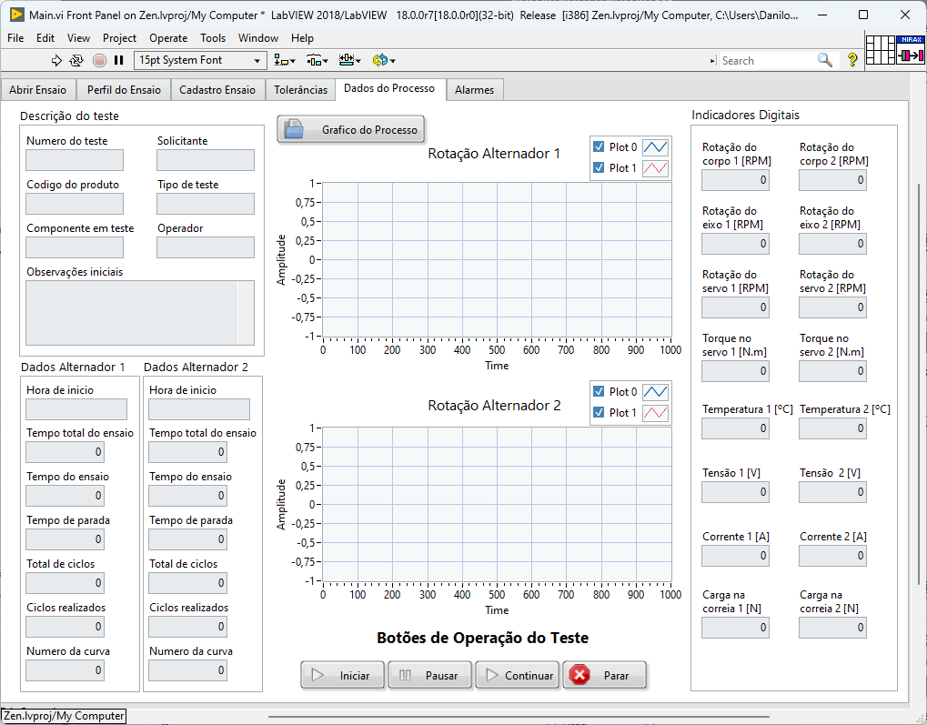Click the Grafico do Processo button
Viewport: 927px width, 725px height.
point(351,130)
